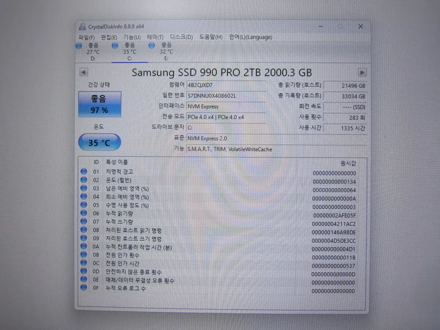
Task: Open the 테마(T) theme menu
Action: tap(155, 37)
